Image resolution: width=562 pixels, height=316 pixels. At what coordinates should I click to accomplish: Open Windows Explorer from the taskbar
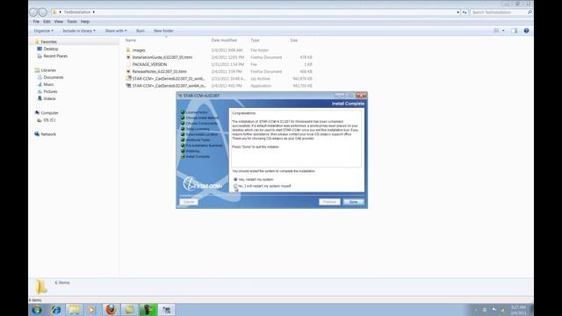click(74, 310)
